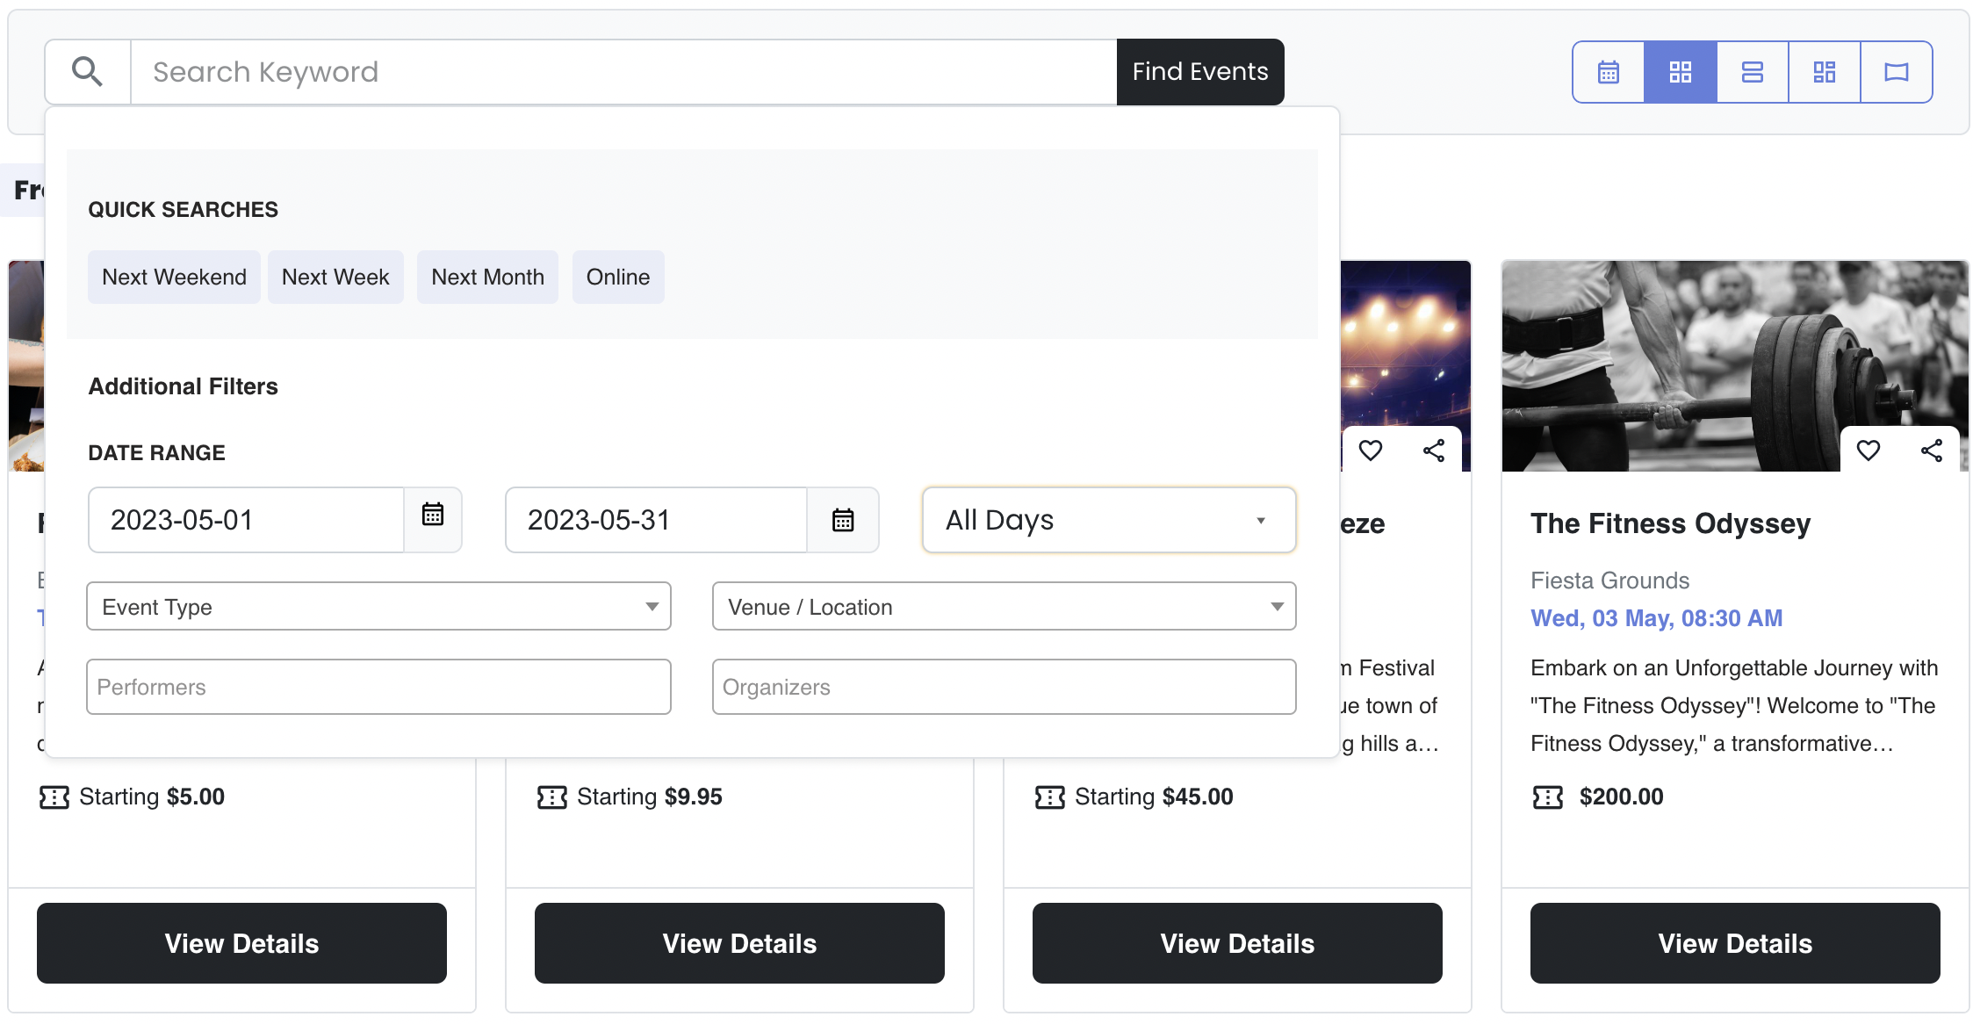Switch to calendar view layout
1973x1024 pixels.
pos(1609,72)
